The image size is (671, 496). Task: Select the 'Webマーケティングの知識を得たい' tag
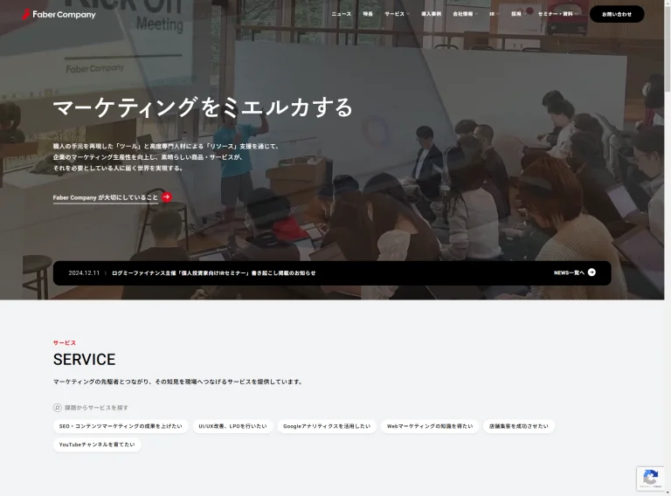click(x=430, y=426)
